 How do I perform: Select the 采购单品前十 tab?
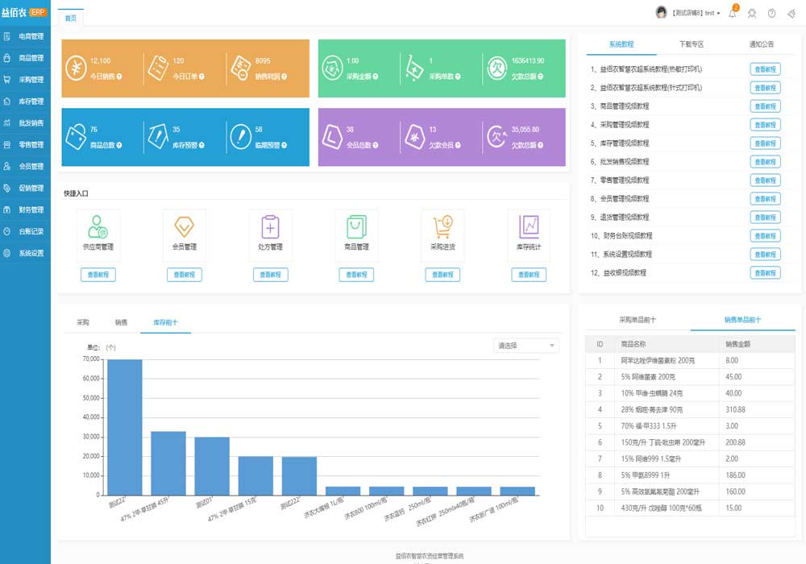638,320
